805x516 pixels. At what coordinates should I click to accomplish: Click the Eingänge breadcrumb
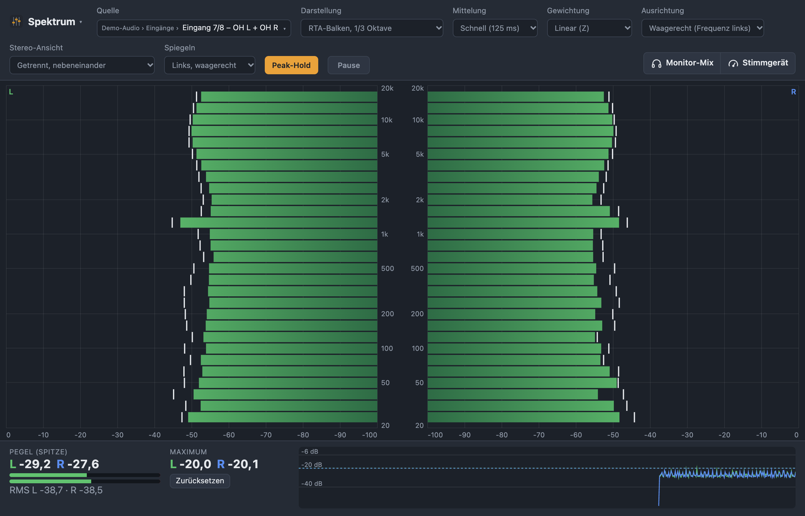(160, 28)
